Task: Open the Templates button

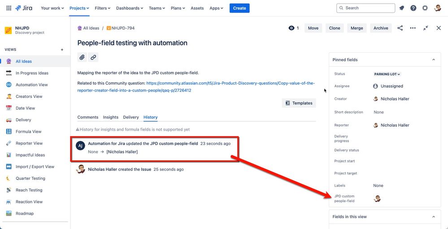Action: (299, 103)
